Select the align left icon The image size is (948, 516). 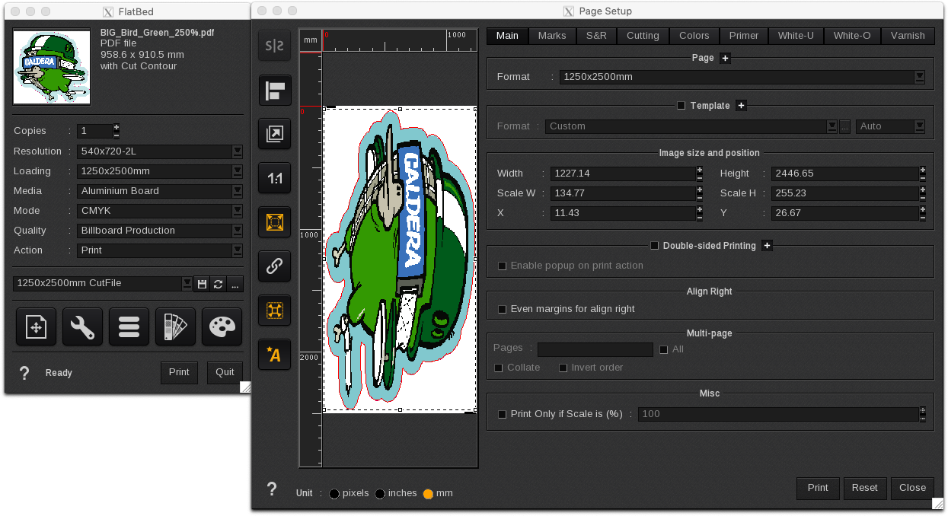coord(274,91)
